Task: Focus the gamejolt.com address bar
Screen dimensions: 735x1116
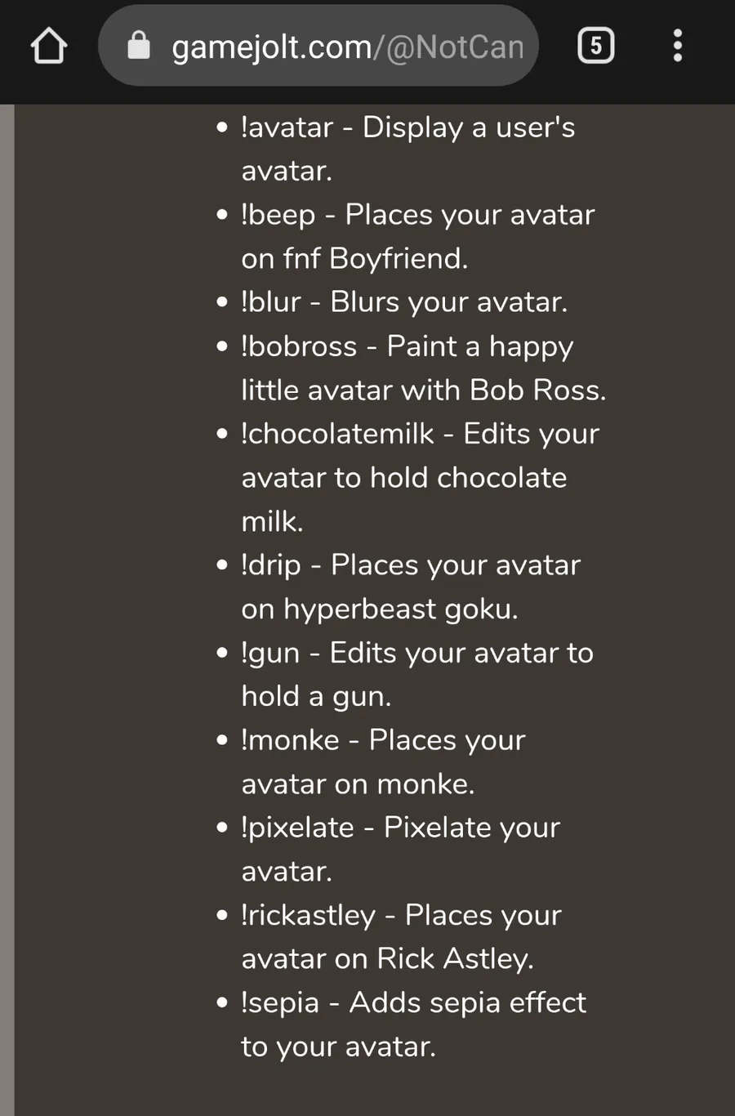Action: (x=318, y=46)
